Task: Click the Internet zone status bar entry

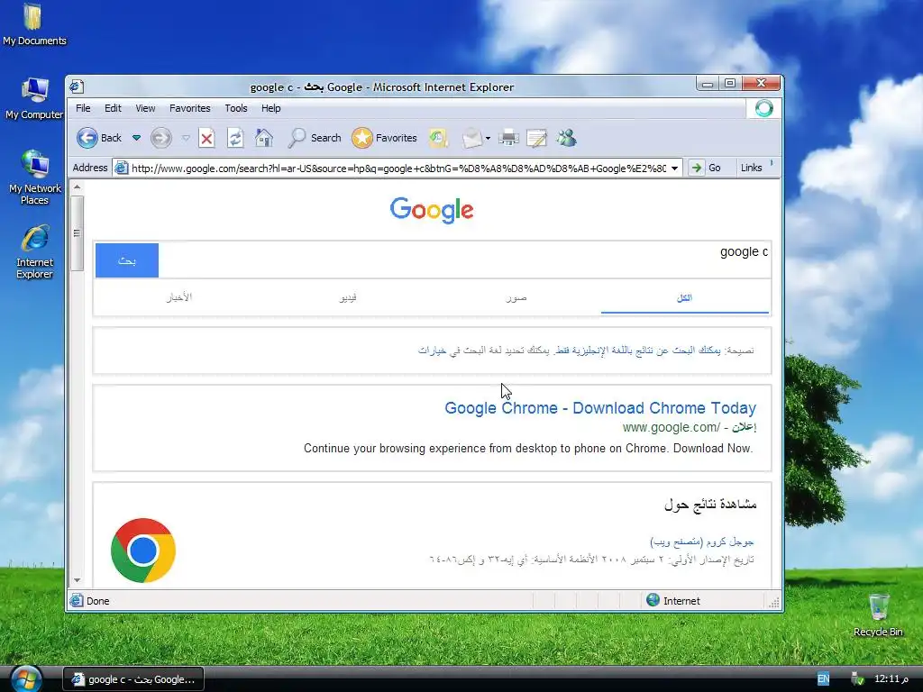Action: [673, 601]
